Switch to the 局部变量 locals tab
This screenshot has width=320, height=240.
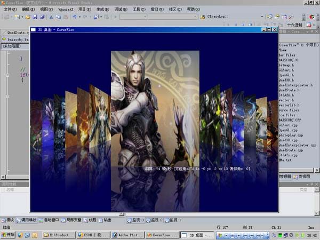click(71, 220)
